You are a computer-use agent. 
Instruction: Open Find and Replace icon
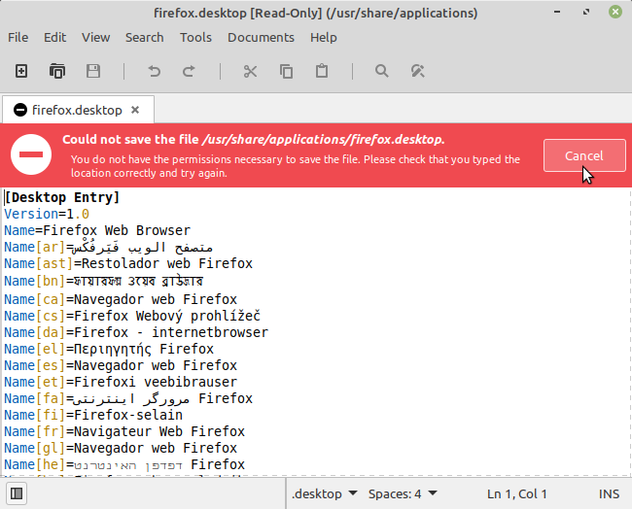coord(417,71)
